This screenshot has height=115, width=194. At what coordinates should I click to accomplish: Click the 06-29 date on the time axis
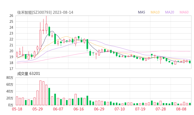99,109
